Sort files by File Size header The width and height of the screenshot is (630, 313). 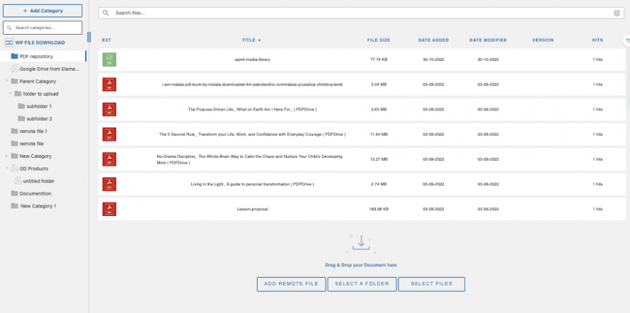point(378,40)
